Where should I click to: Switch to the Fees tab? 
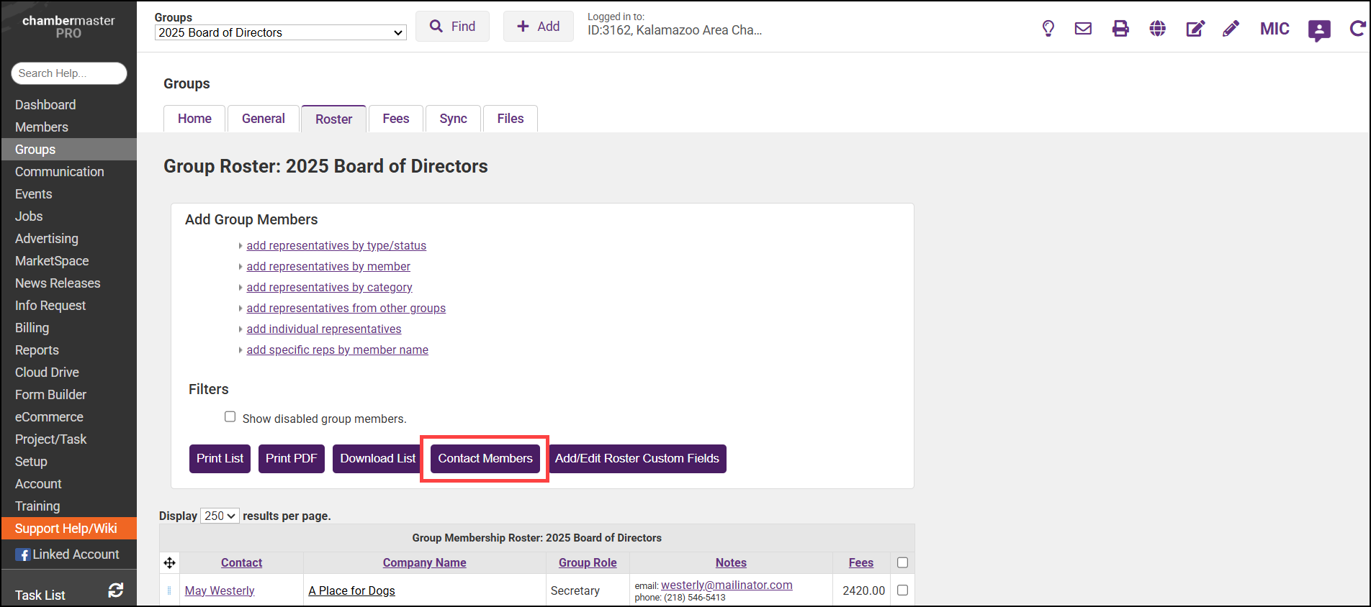tap(395, 119)
